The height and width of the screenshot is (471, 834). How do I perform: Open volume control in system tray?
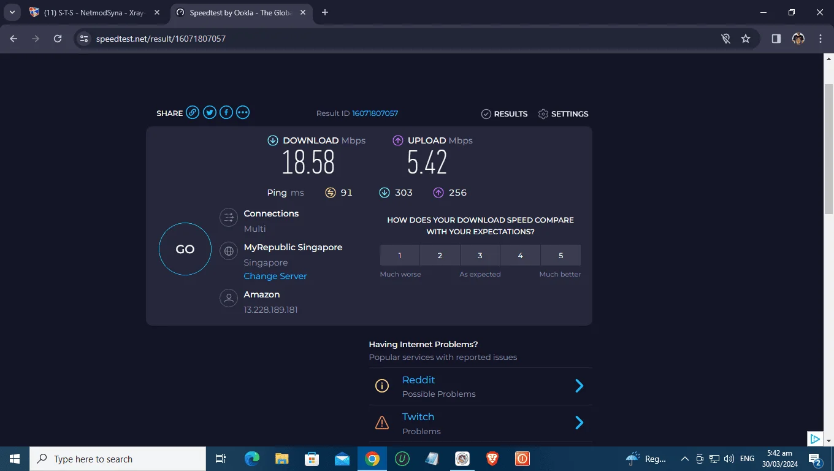729,459
